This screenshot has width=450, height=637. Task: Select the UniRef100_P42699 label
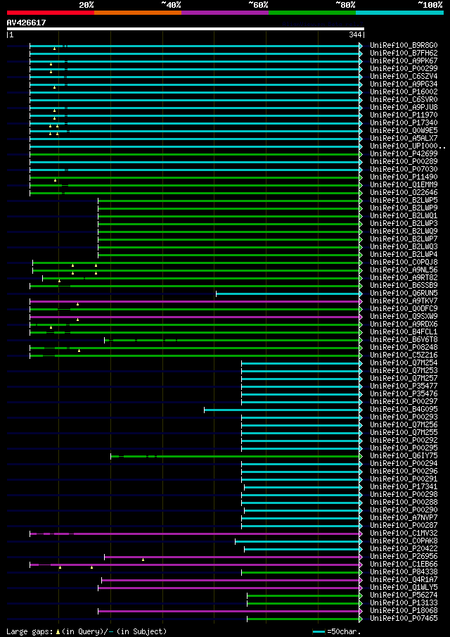click(x=404, y=154)
